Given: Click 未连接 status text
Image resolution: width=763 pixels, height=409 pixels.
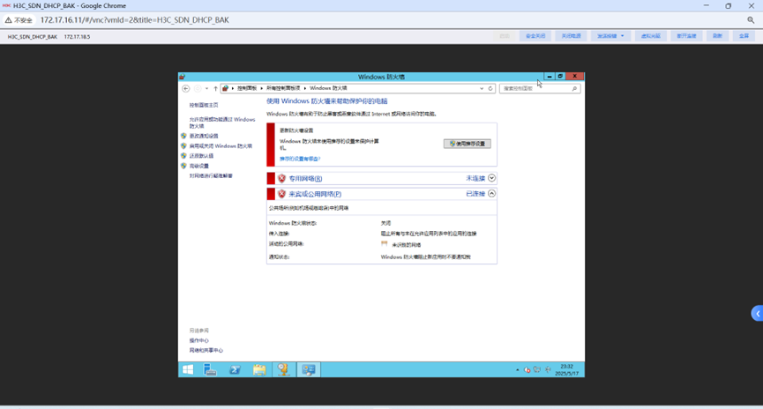Looking at the screenshot, I should [475, 178].
